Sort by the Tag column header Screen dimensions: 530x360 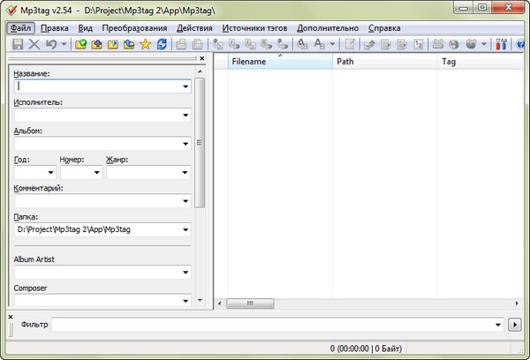click(481, 62)
